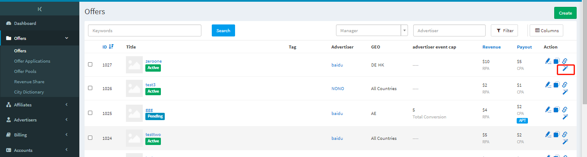Collapse the Offers menu chevron

[67, 38]
